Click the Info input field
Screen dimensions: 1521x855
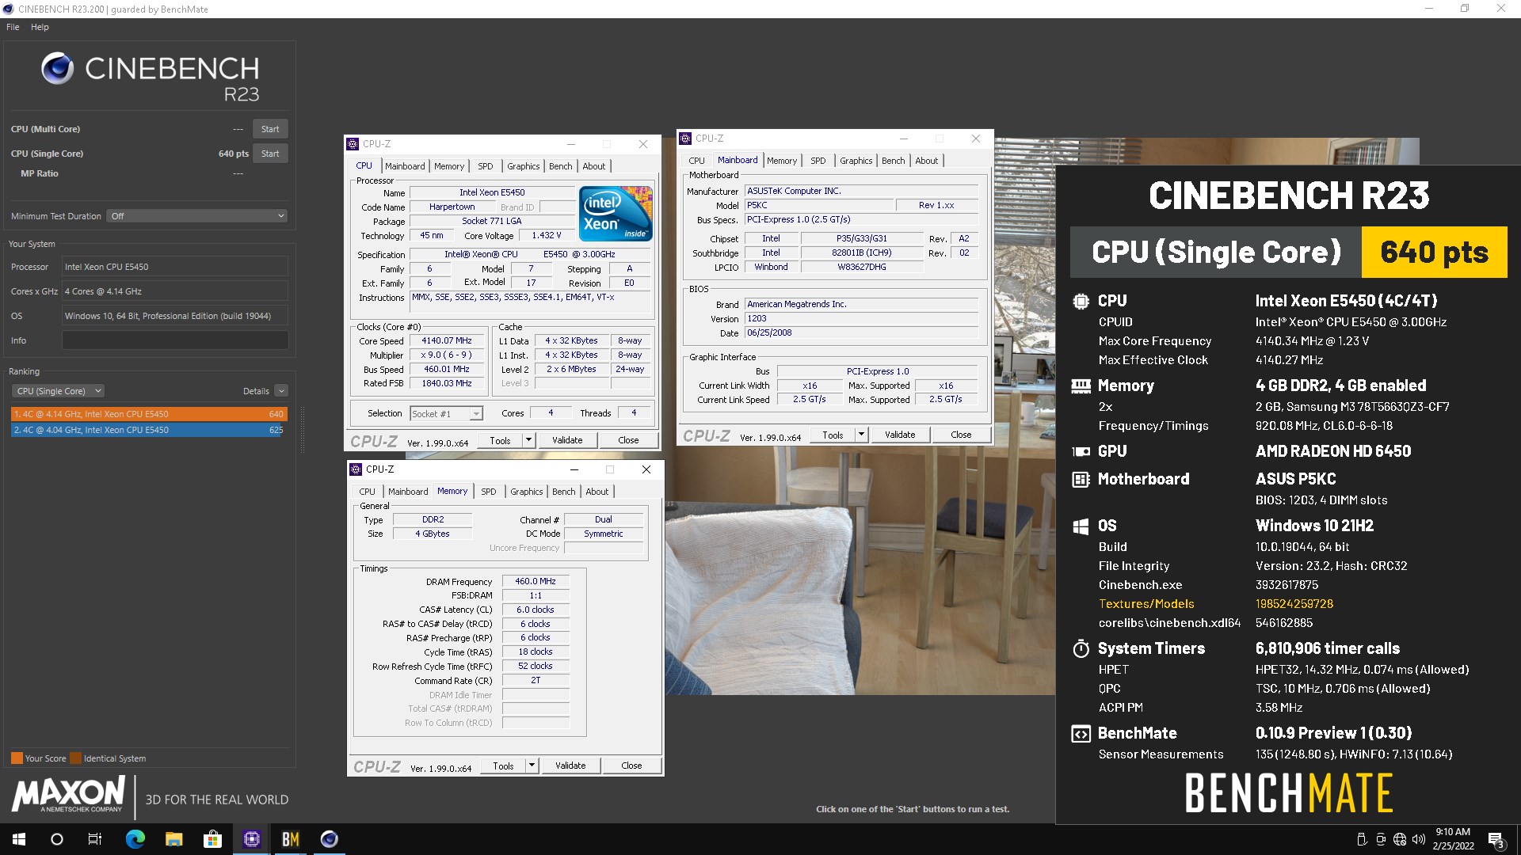pyautogui.click(x=175, y=340)
